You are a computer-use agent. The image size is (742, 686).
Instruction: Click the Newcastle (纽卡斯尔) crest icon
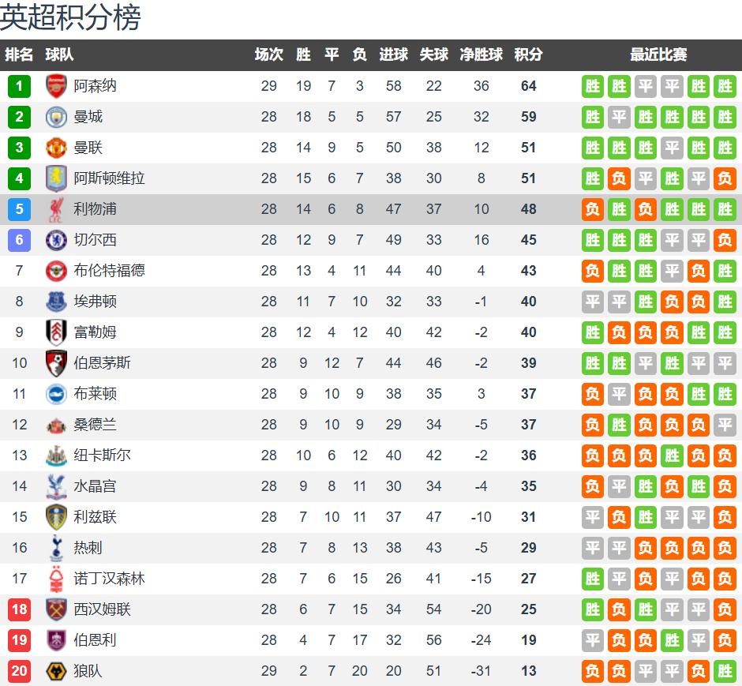(x=56, y=455)
